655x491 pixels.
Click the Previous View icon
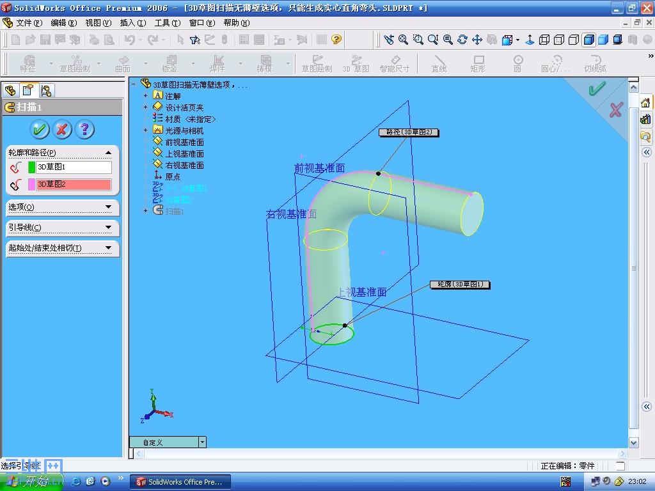click(x=389, y=40)
